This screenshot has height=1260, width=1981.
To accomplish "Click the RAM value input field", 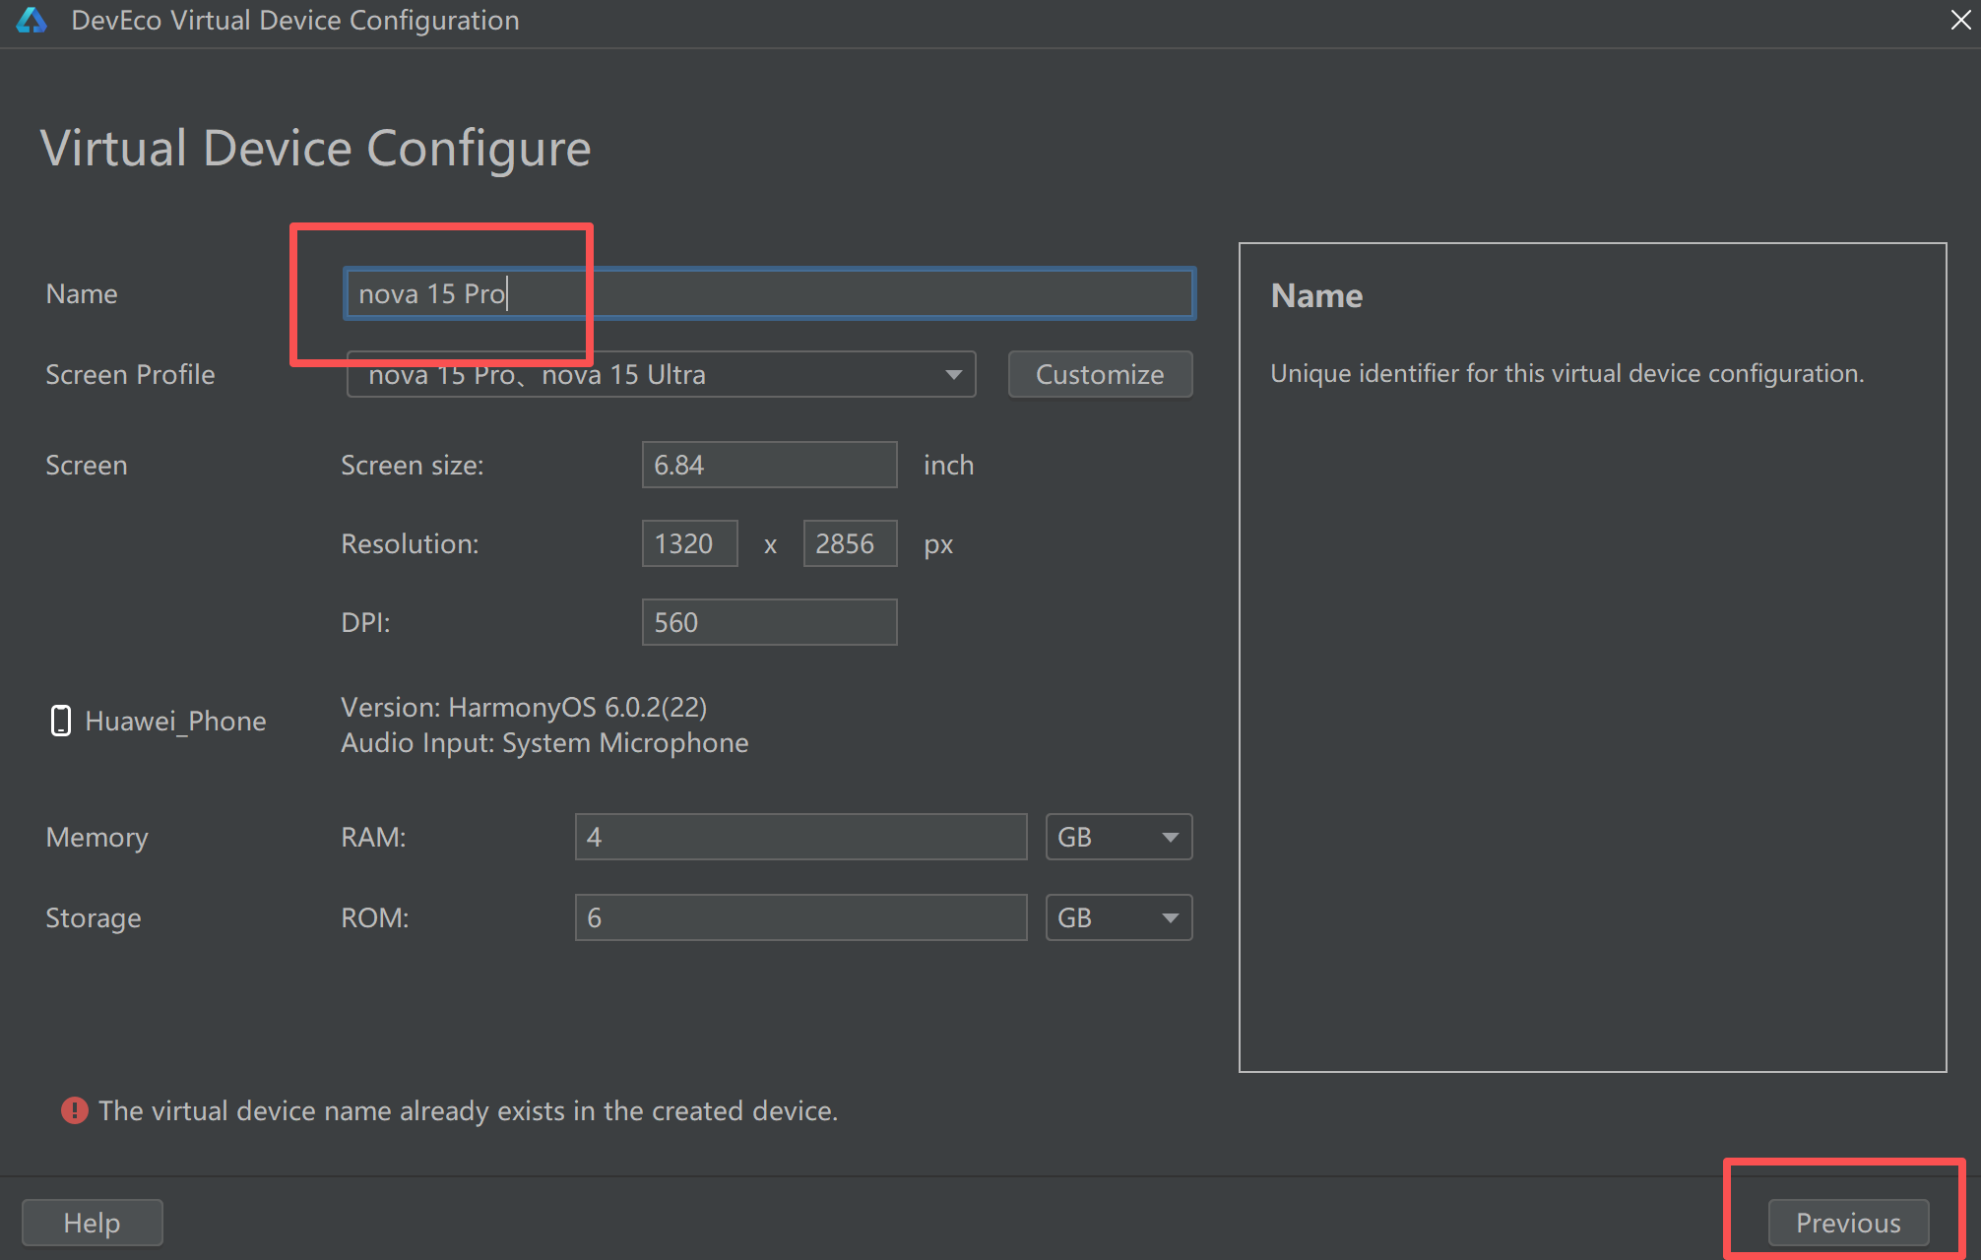I will click(x=799, y=837).
